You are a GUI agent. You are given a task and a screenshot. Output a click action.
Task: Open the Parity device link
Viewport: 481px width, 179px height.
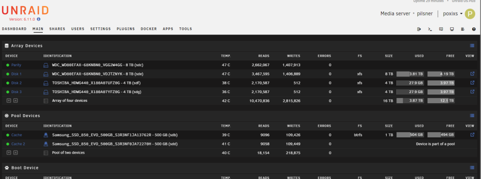(16, 65)
